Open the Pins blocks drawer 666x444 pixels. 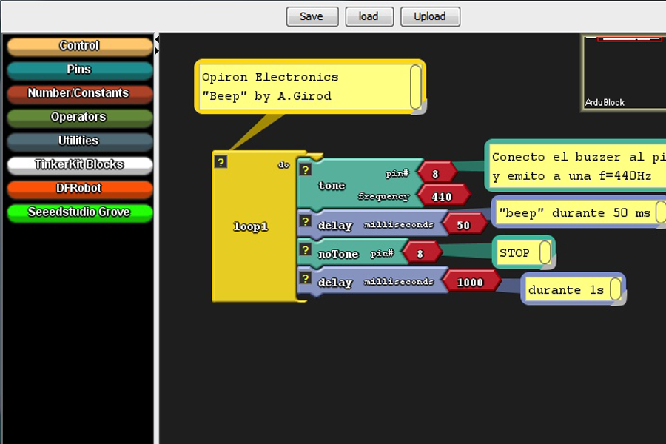(79, 70)
